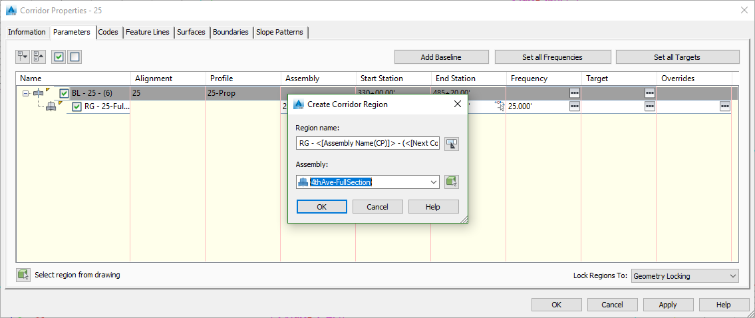The image size is (755, 318).
Task: Click the clear all (empty box) toolbar icon
Action: pyautogui.click(x=75, y=57)
